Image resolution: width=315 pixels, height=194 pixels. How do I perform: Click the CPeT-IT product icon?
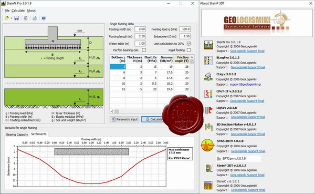[x=208, y=94]
